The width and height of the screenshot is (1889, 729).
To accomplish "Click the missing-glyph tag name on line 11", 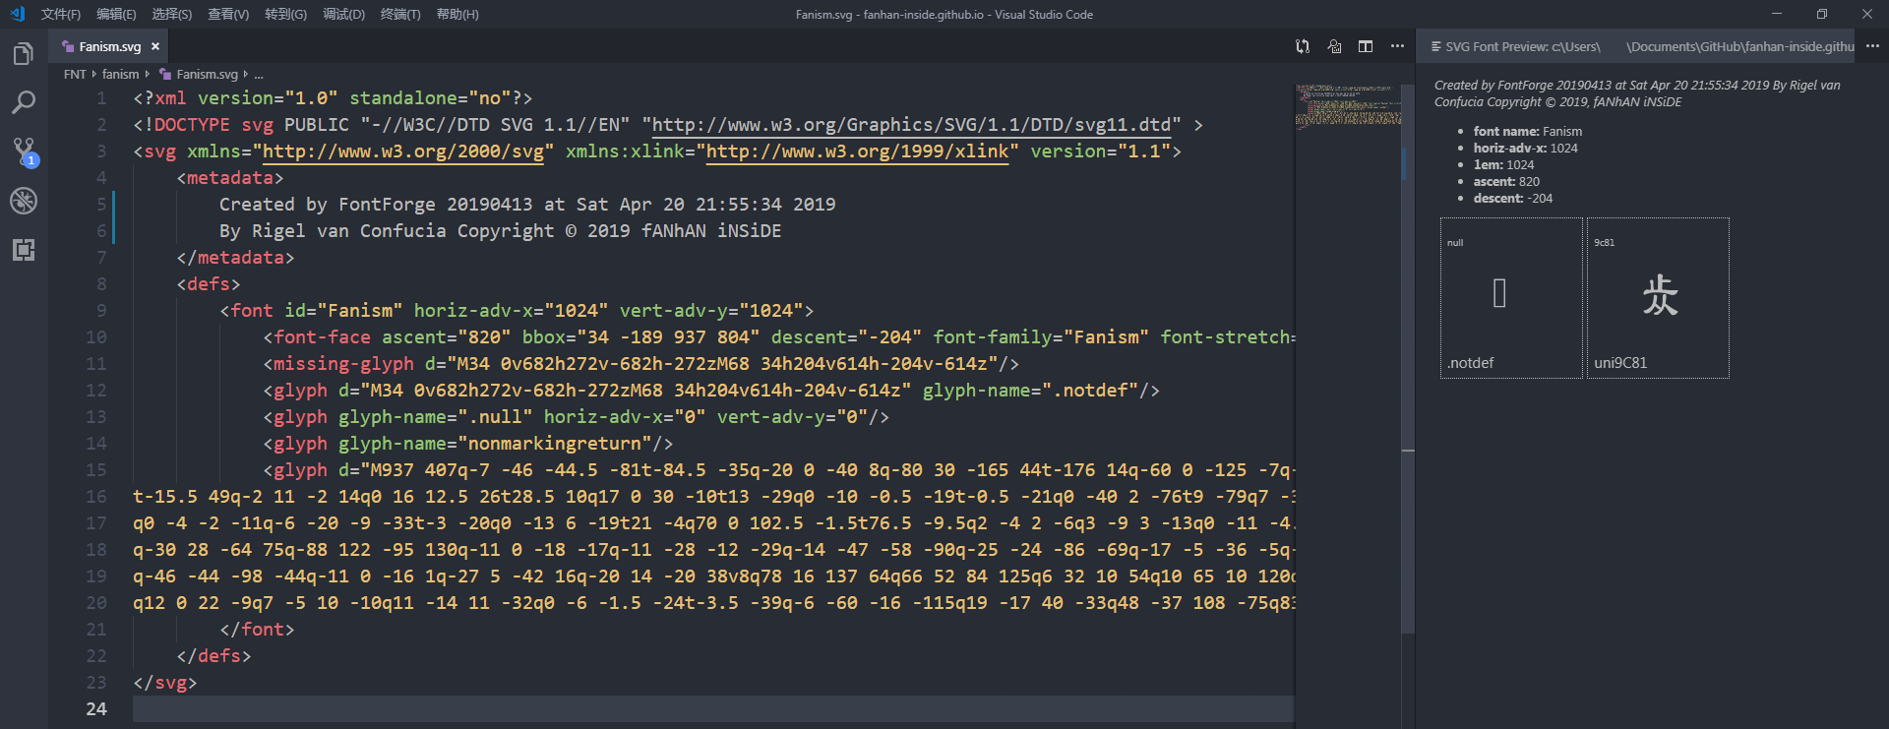I will 343,364.
